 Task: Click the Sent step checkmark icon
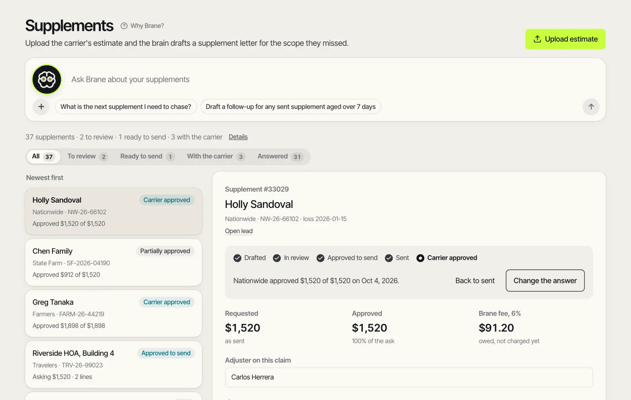point(389,258)
